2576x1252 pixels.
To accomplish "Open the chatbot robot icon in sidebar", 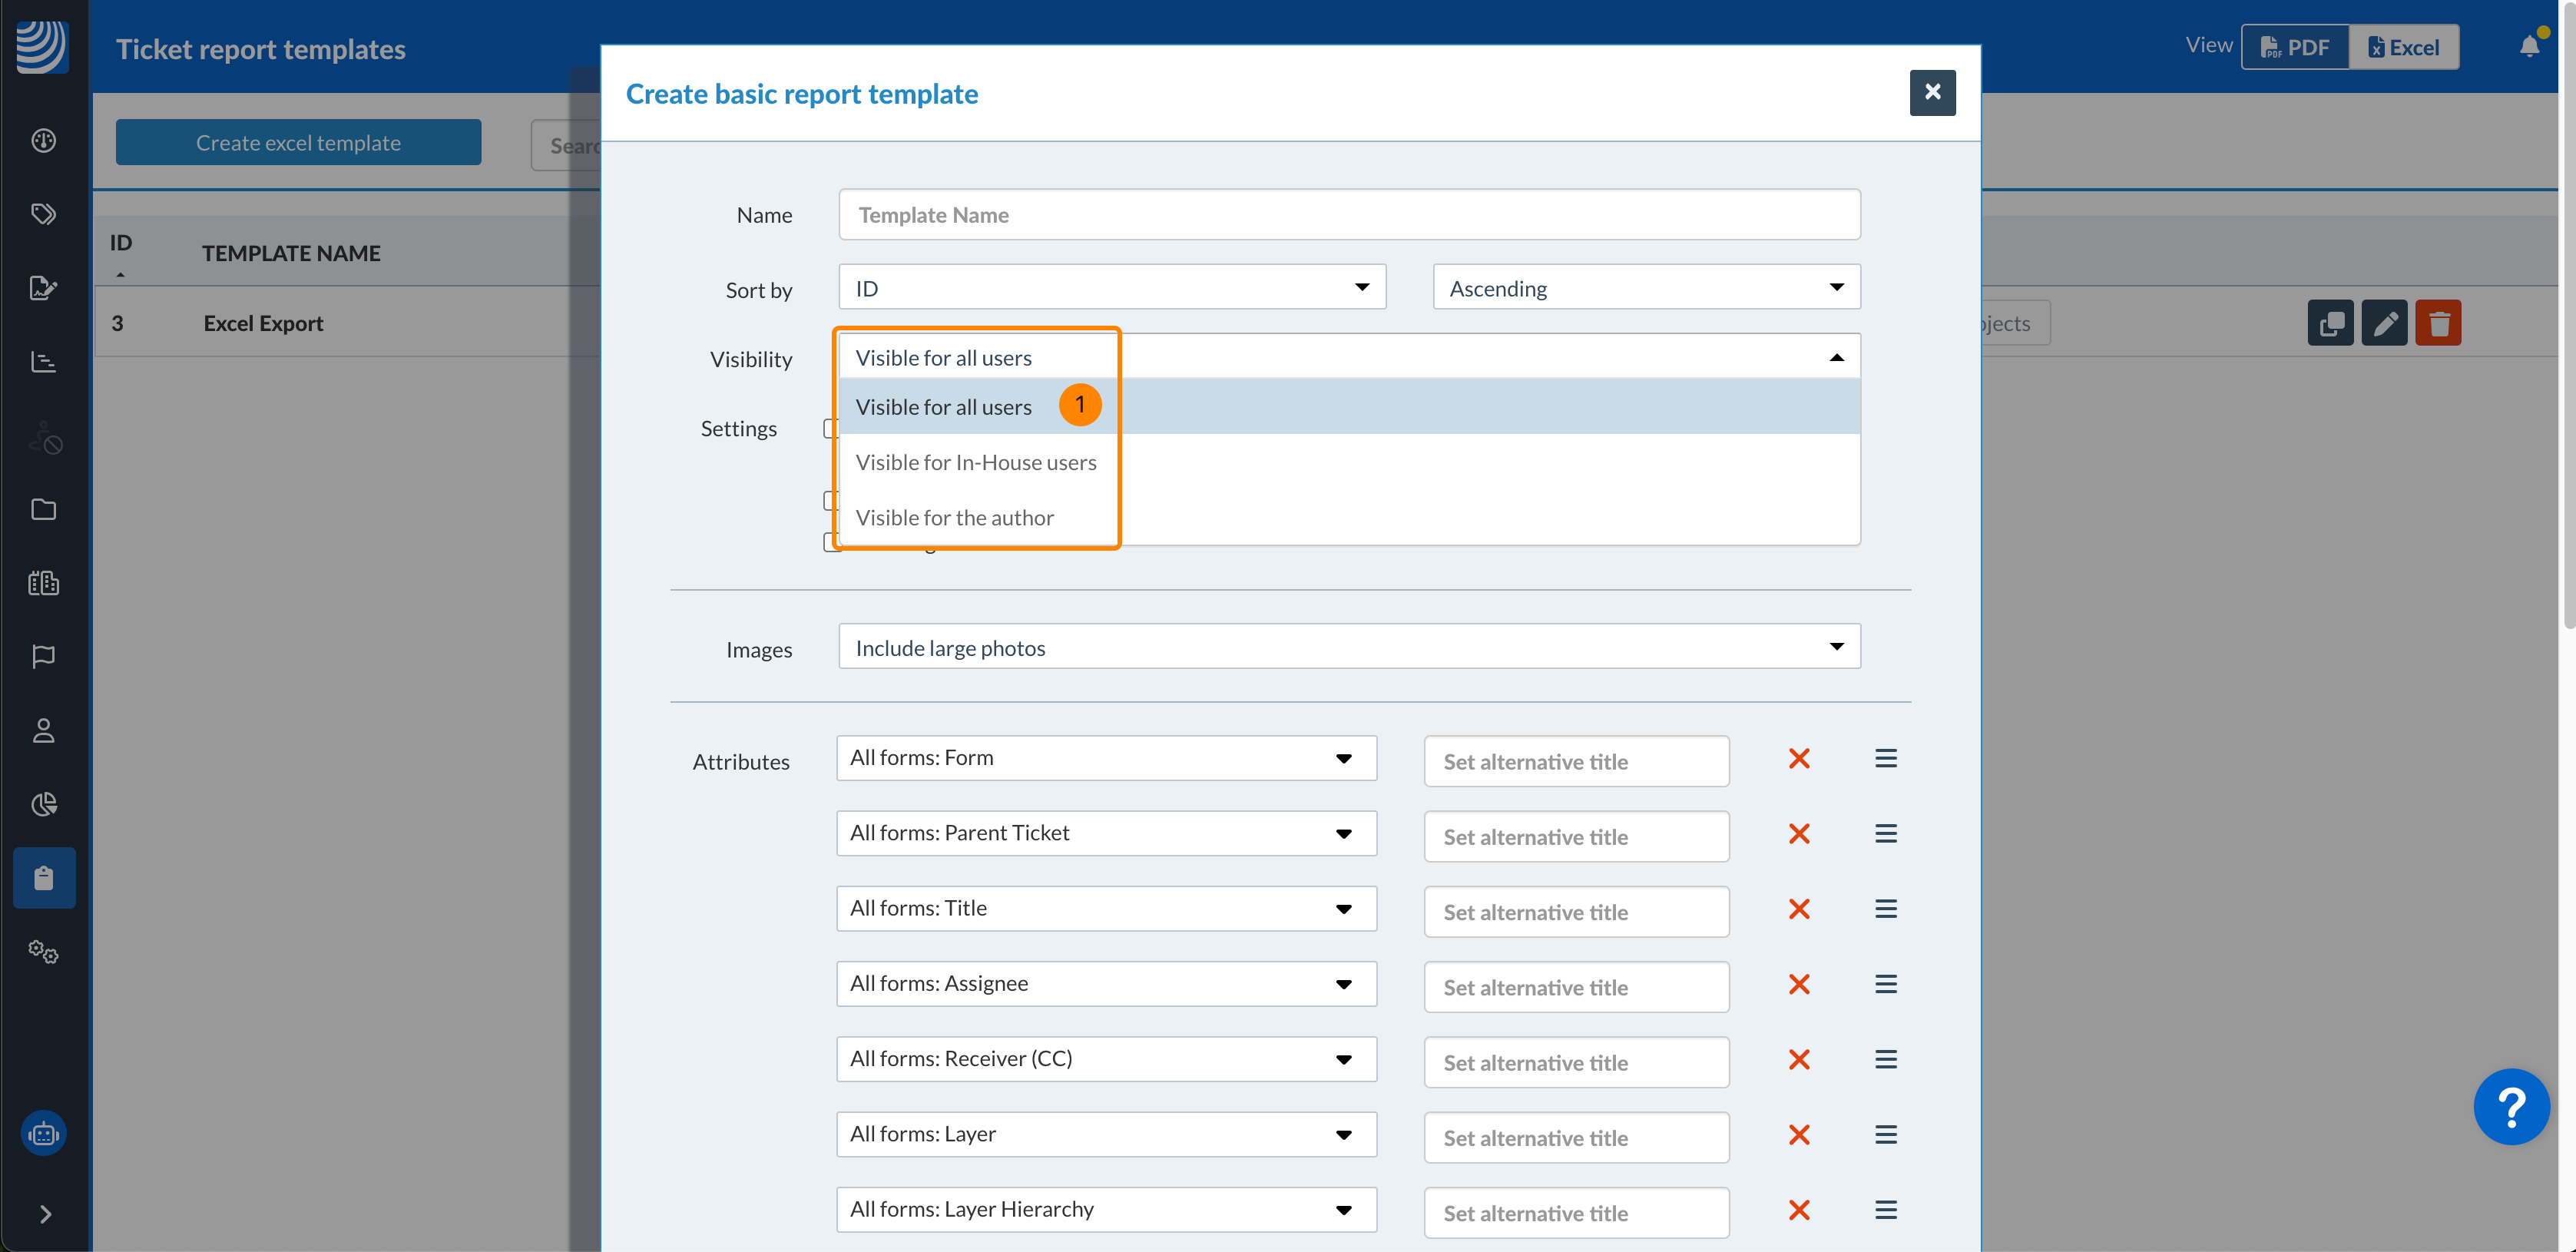I will tap(43, 1133).
